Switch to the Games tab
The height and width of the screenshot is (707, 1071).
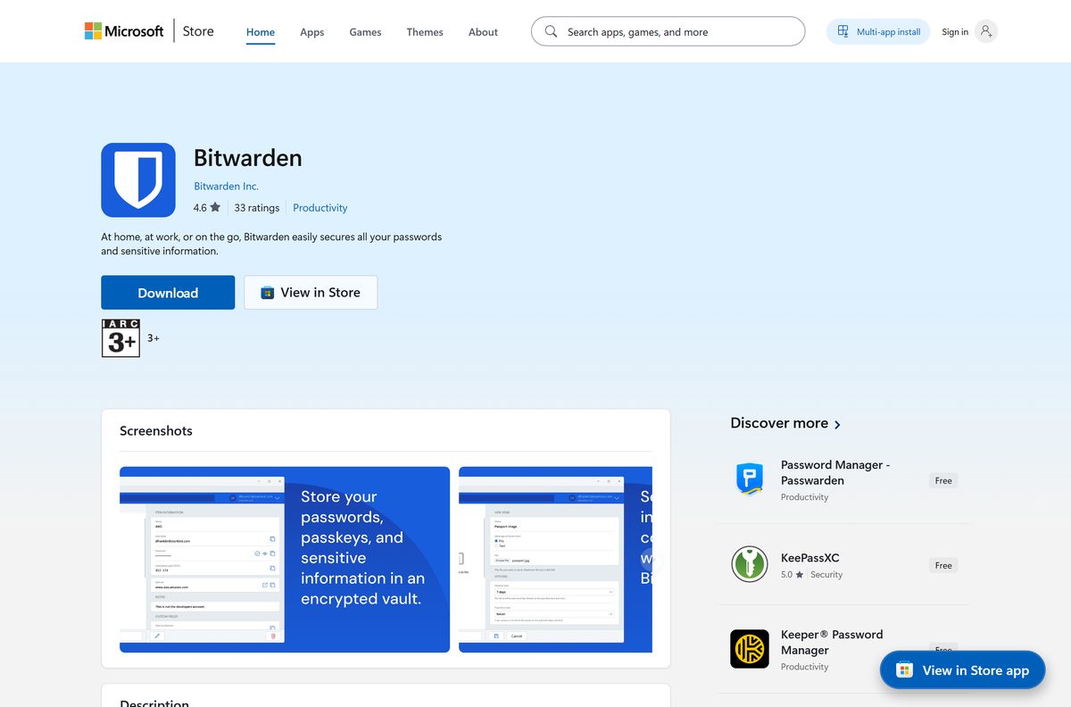365,32
